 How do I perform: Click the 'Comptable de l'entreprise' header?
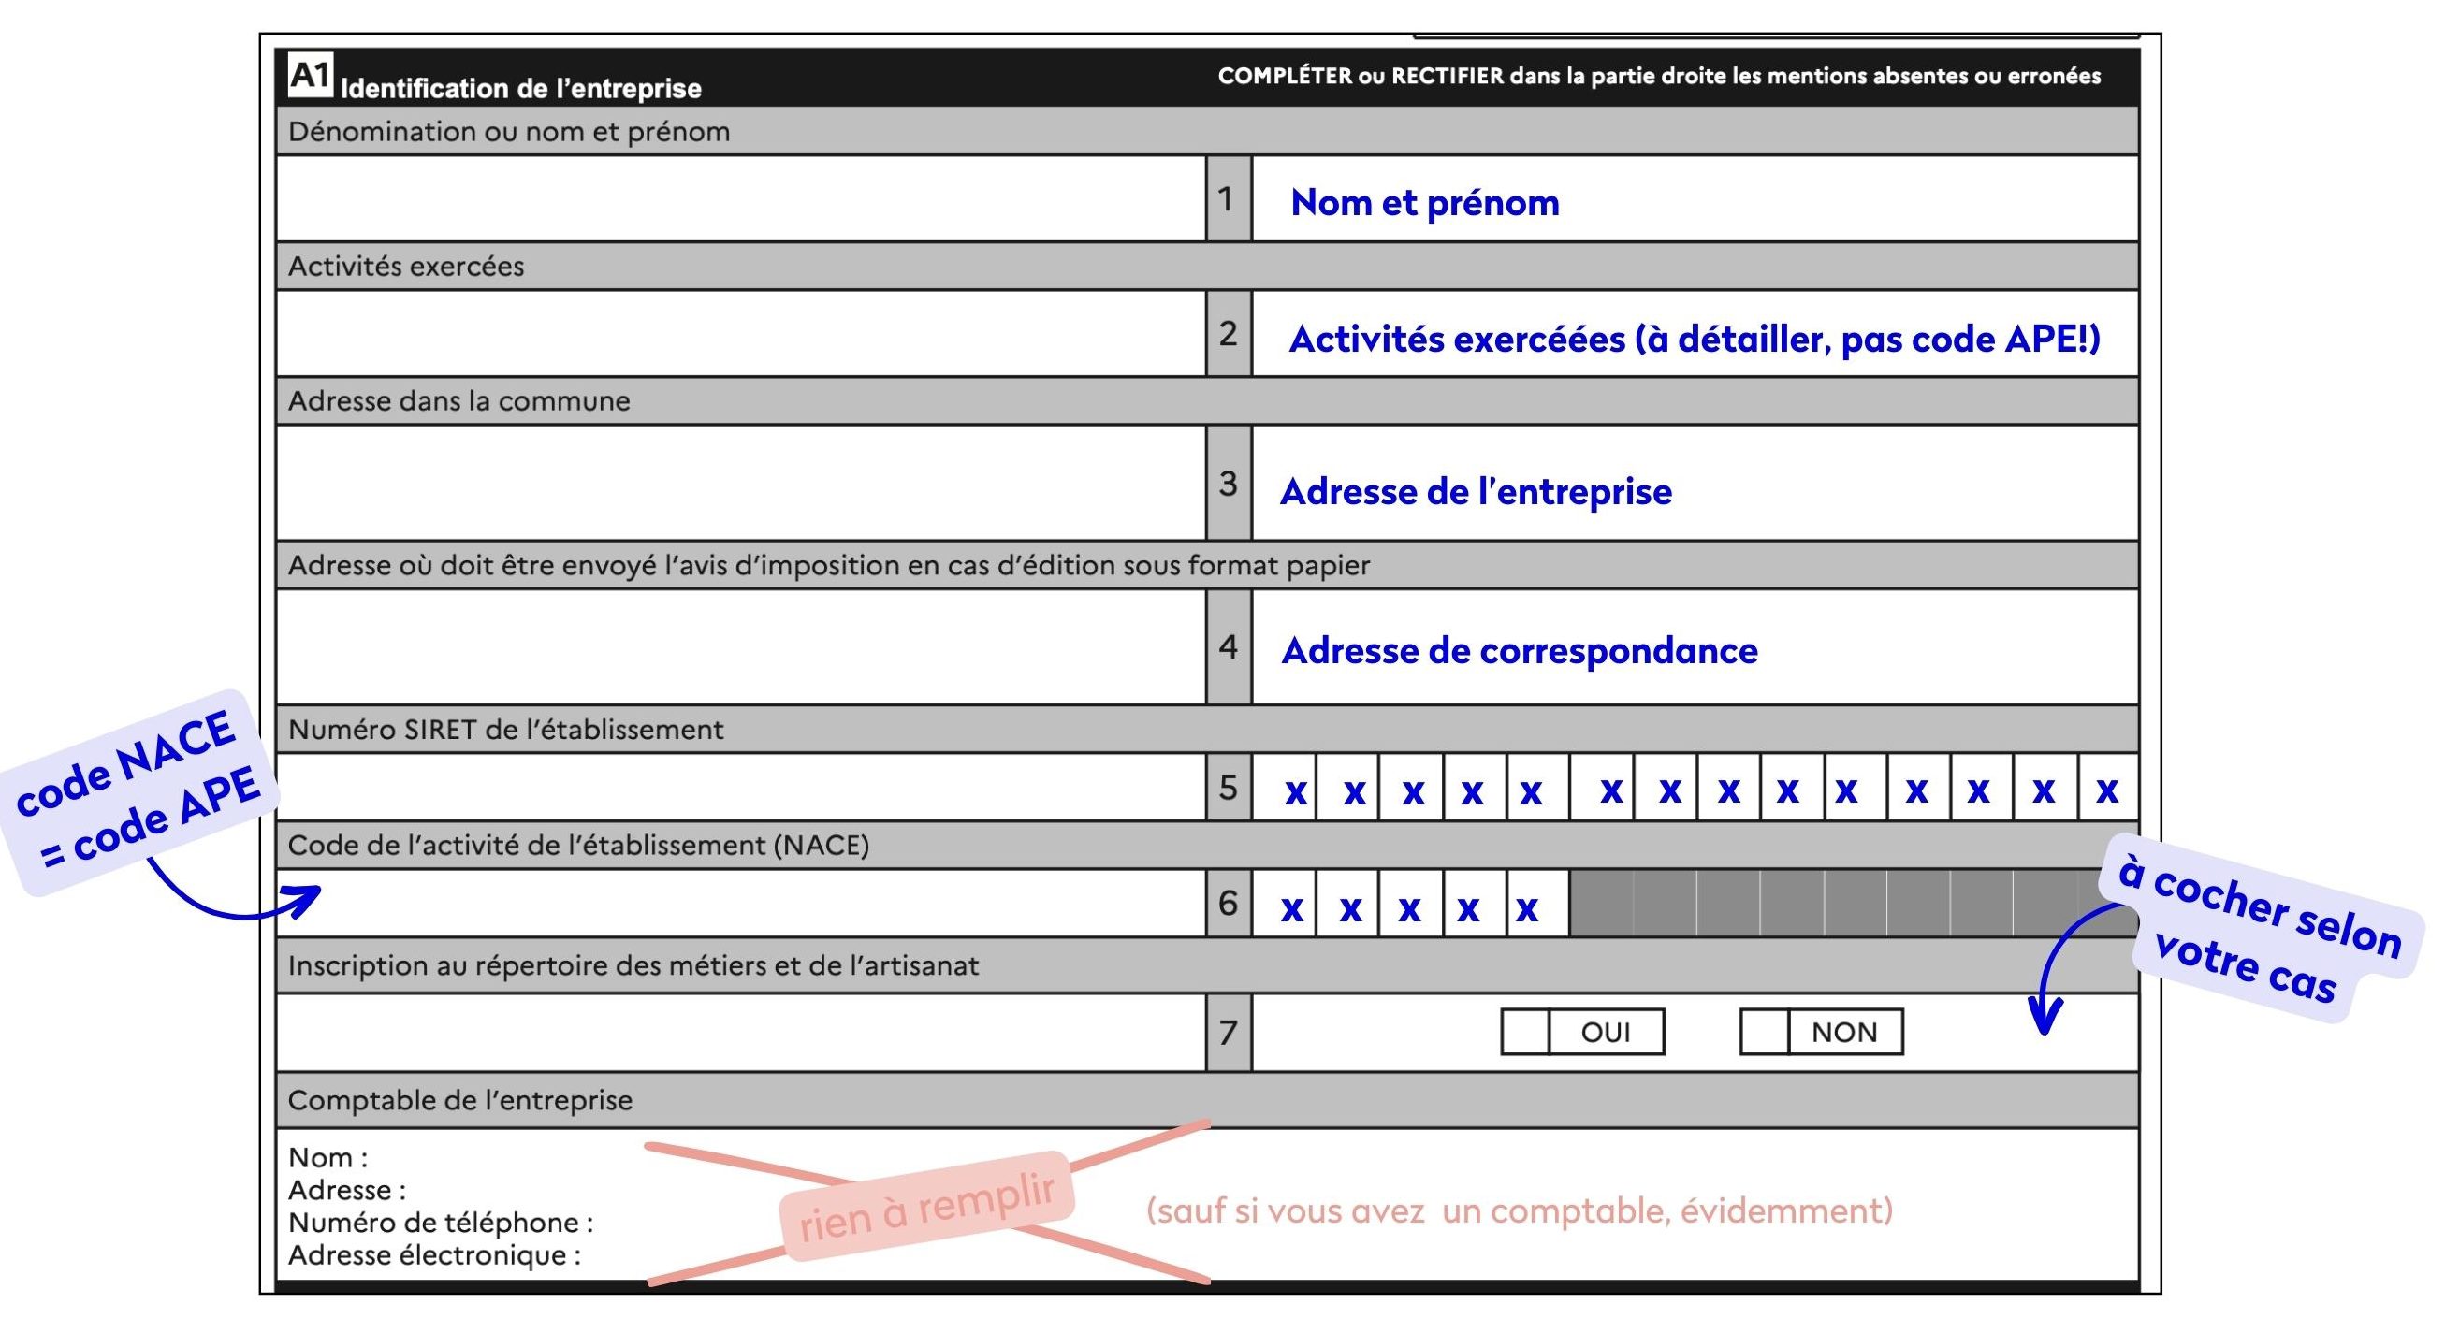[x=460, y=1101]
